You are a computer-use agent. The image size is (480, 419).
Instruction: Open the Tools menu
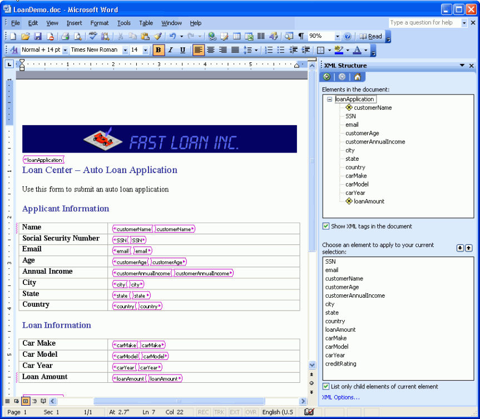[x=123, y=23]
